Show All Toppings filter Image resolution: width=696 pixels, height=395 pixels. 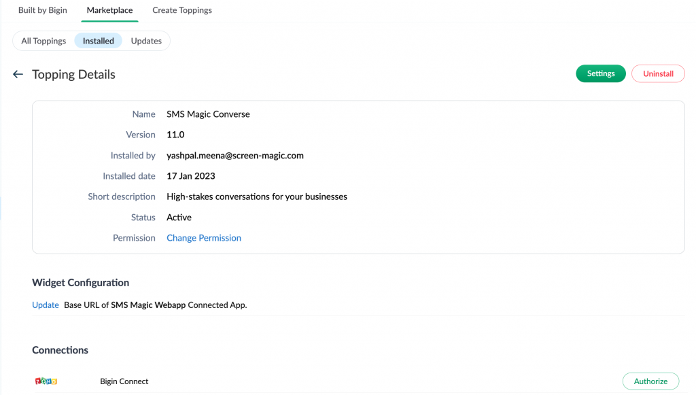(x=43, y=41)
